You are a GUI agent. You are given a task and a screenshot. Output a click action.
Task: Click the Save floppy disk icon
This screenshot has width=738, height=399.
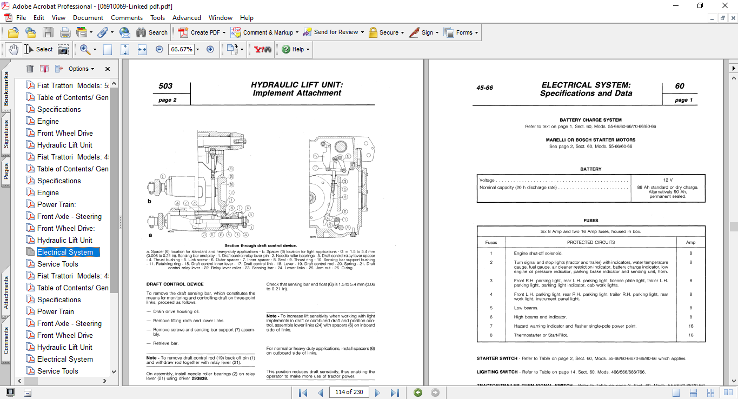click(48, 32)
